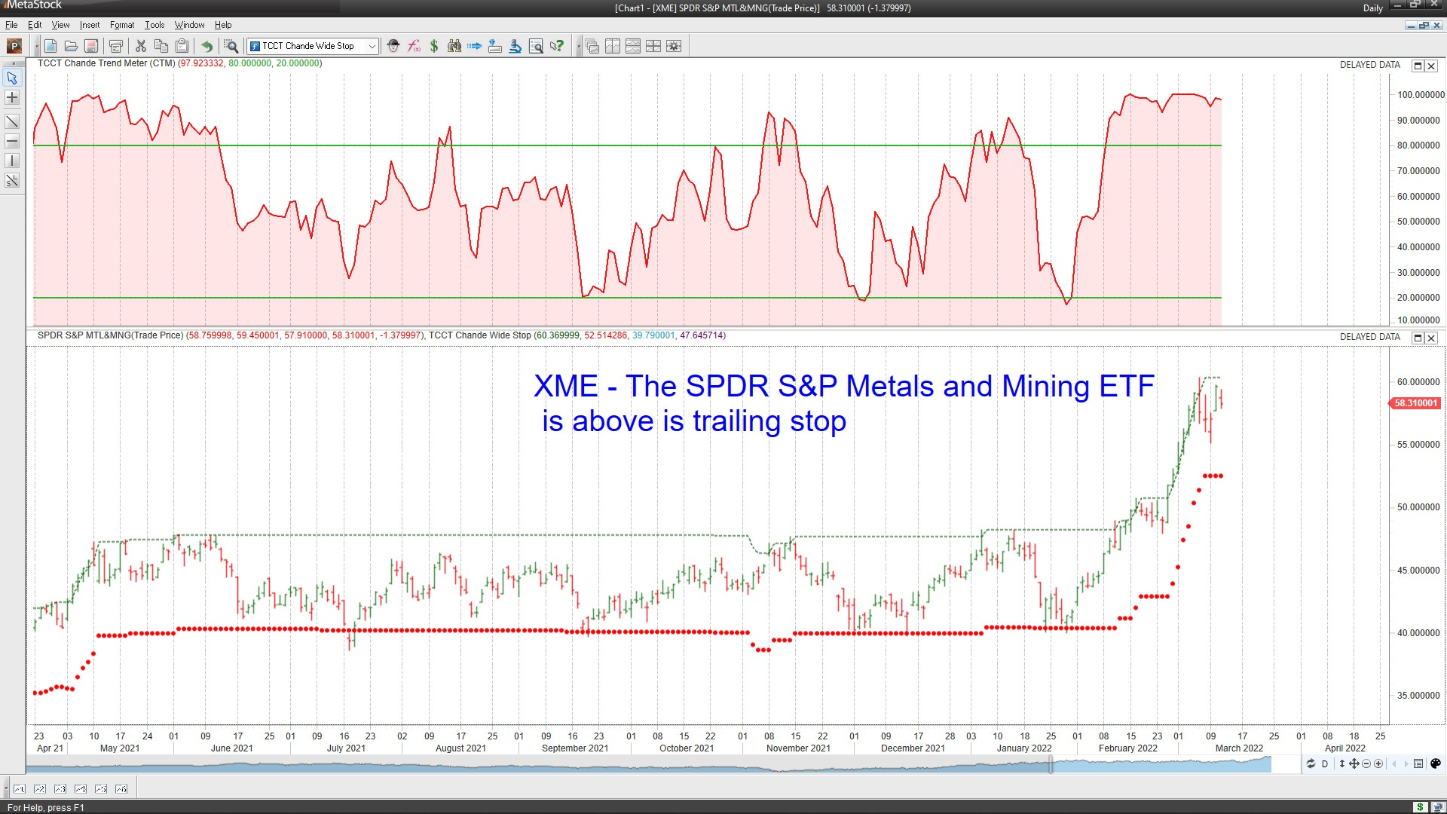The image size is (1447, 814).
Task: Click the four-way pan arrows icon
Action: [x=1354, y=764]
